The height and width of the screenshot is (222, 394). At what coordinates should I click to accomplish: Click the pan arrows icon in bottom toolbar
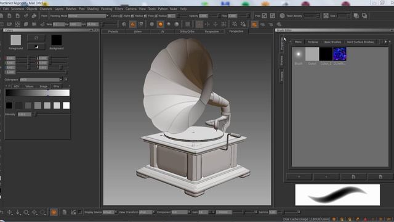pos(10,212)
